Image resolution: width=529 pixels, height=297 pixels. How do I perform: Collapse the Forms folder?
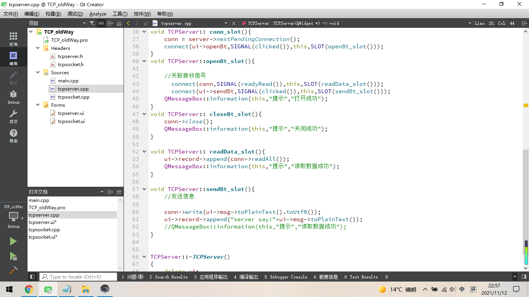tap(38, 105)
